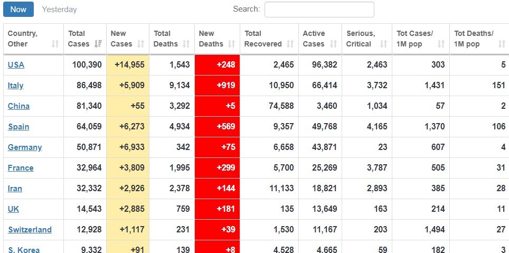Screen dimensions: 509x253
Task: Sort table by New Cases arrow icon
Action: [140, 44]
